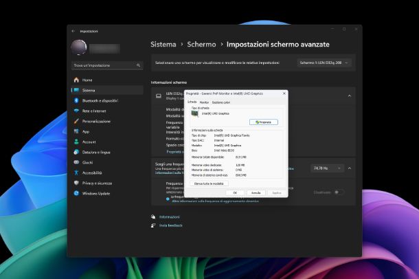Open the Personalizzazione paintbrush icon
419x279 pixels.
point(76,121)
